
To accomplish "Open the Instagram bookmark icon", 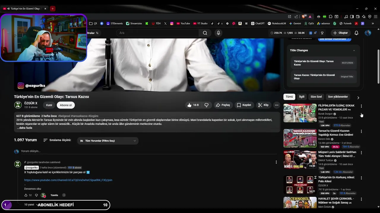I will (172, 23).
